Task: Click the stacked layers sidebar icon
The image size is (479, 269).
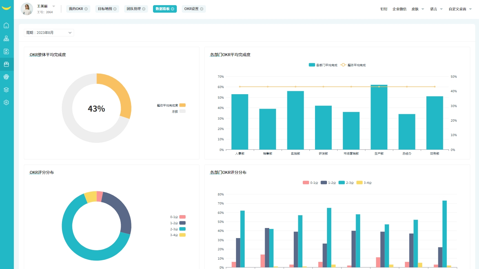Action: click(x=6, y=90)
